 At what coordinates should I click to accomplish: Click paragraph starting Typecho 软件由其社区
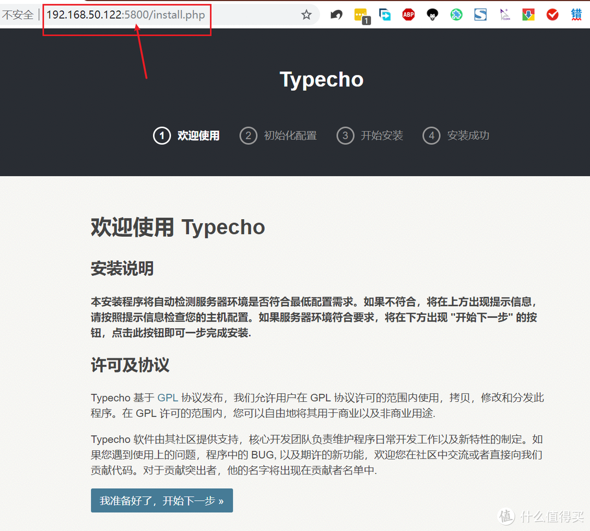pos(316,455)
